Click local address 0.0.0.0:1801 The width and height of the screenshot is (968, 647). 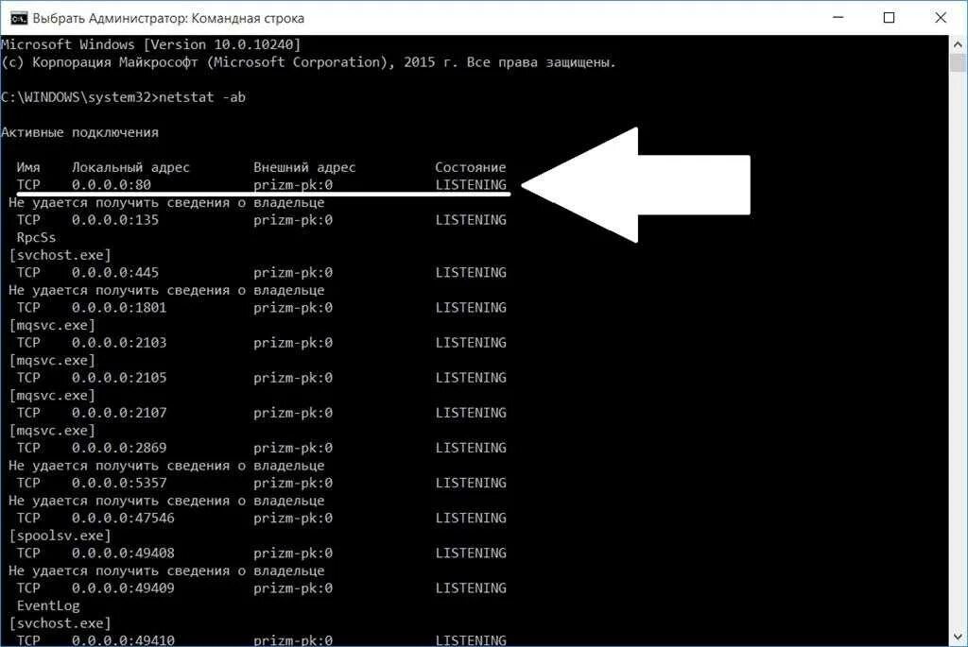coord(119,307)
